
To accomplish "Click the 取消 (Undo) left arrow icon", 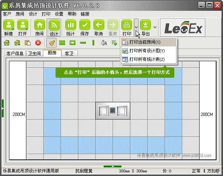I will click(99, 27).
